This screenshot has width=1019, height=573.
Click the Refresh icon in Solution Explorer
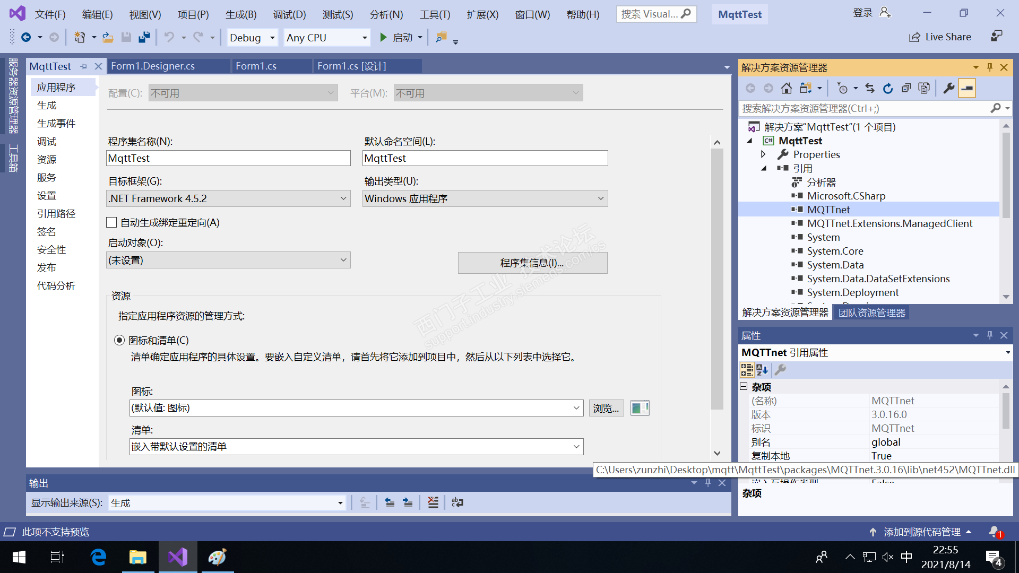[888, 88]
